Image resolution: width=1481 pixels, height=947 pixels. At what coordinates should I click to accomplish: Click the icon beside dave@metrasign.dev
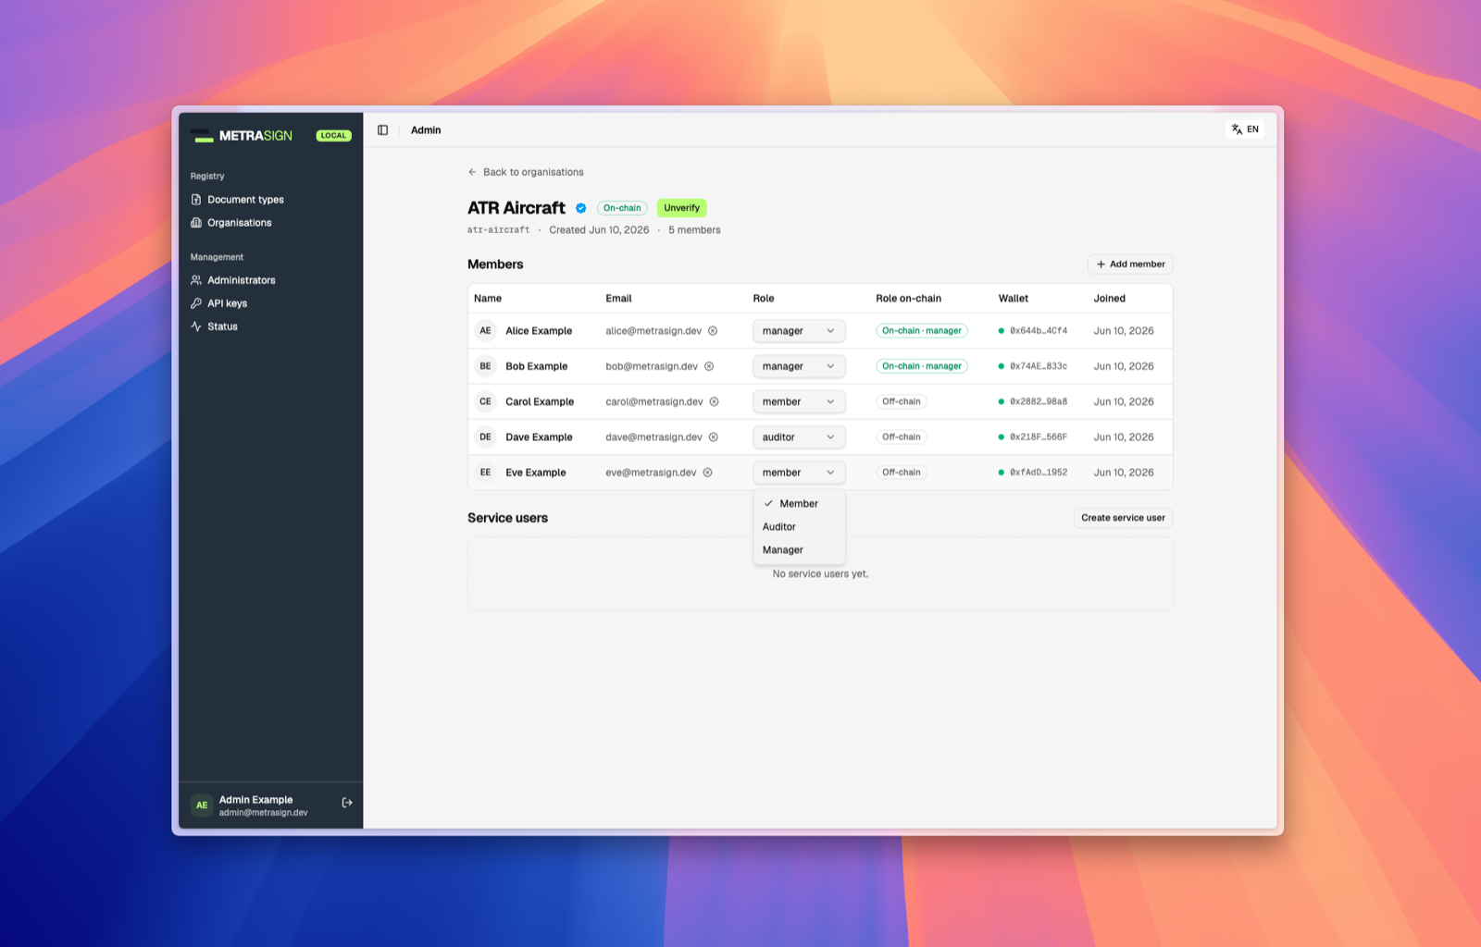714,437
